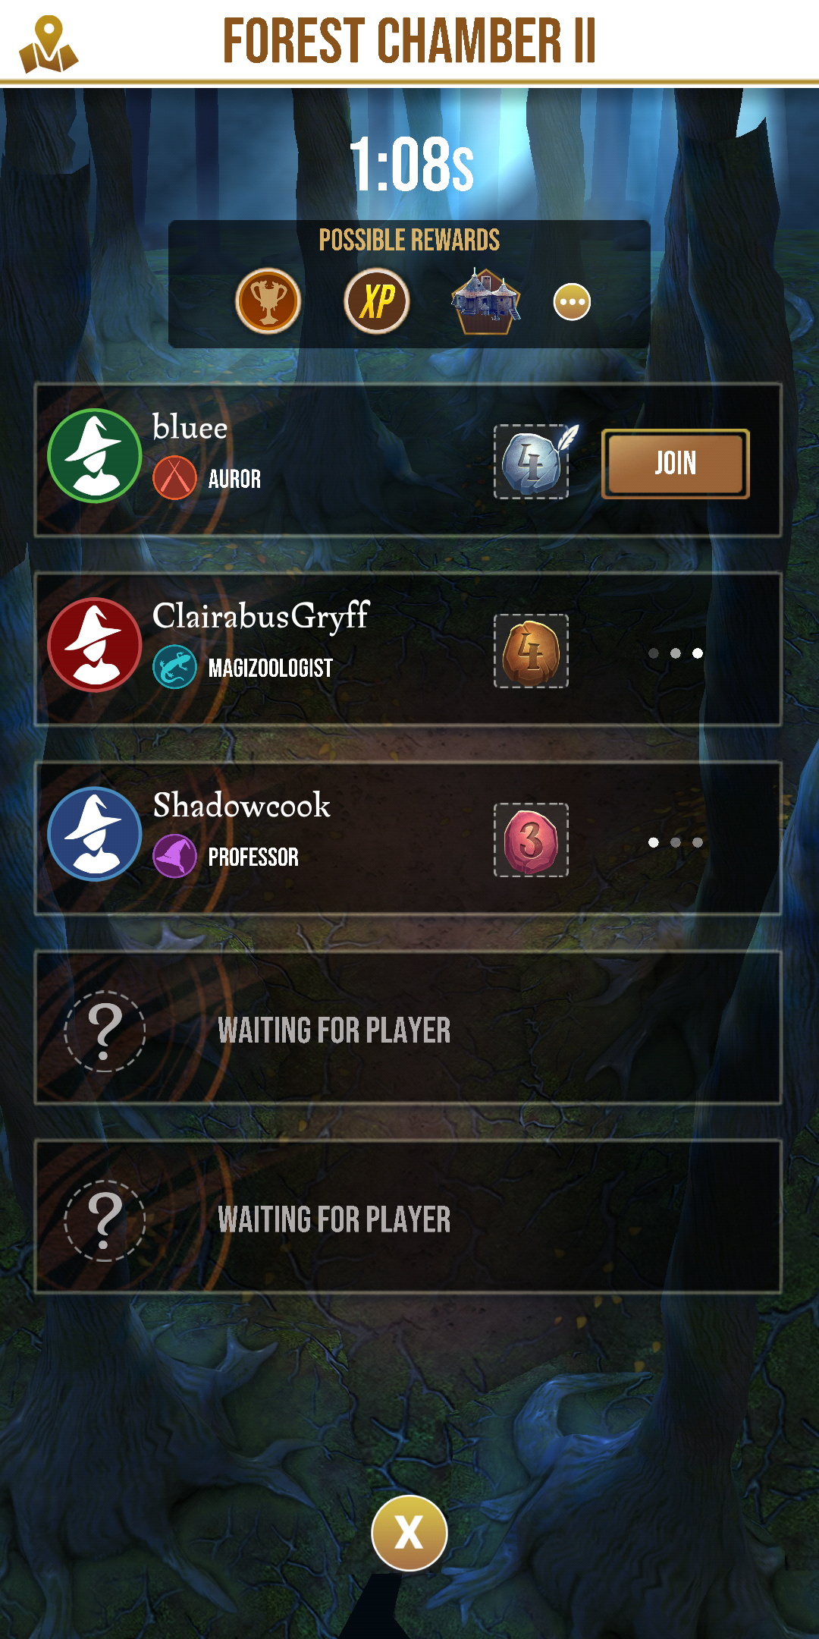Tap the Auror crossed-wands profession icon
This screenshot has width=819, height=1639.
coord(174,478)
